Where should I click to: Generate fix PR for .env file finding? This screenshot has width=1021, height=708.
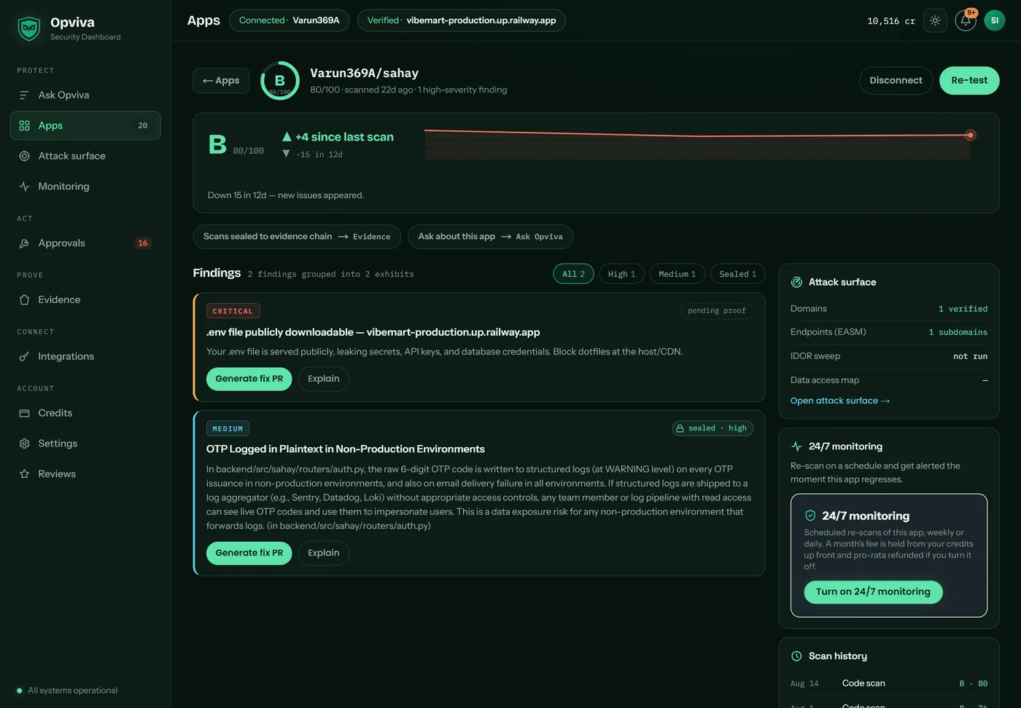(x=249, y=379)
